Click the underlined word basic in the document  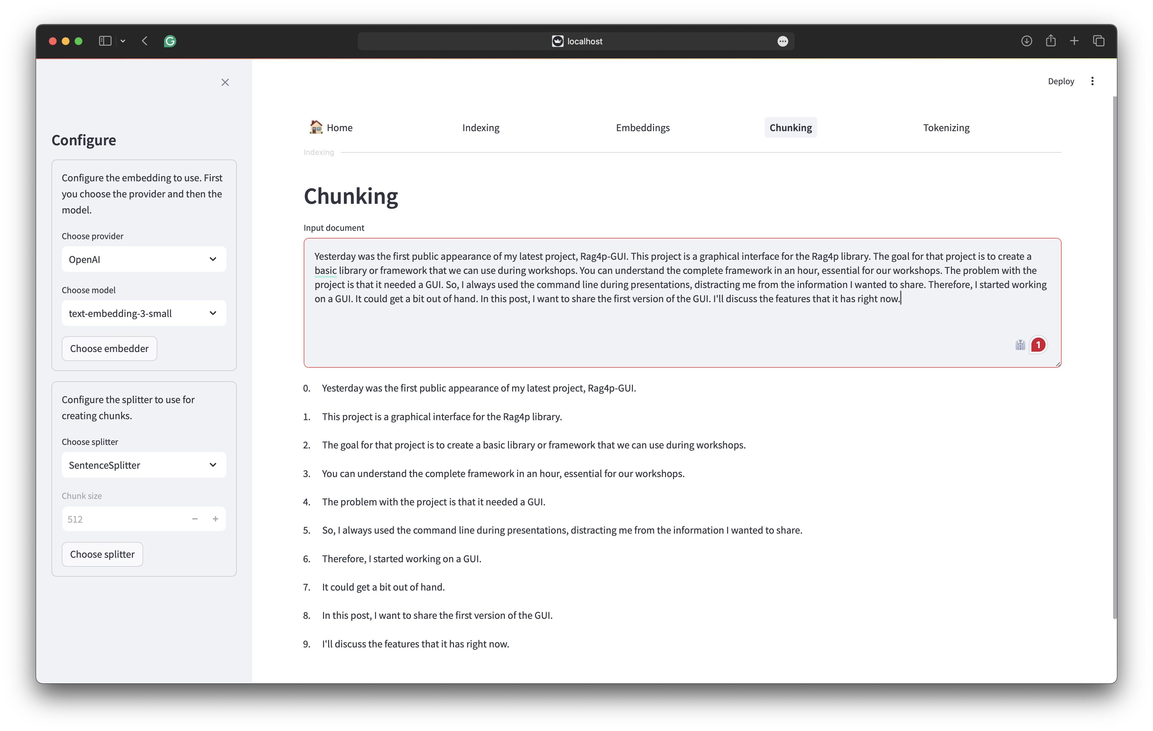pos(326,270)
